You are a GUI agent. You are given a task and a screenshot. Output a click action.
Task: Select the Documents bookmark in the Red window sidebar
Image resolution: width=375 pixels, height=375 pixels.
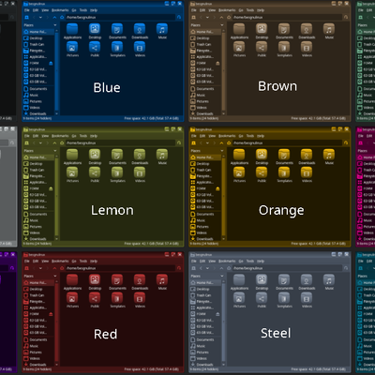[38, 339]
